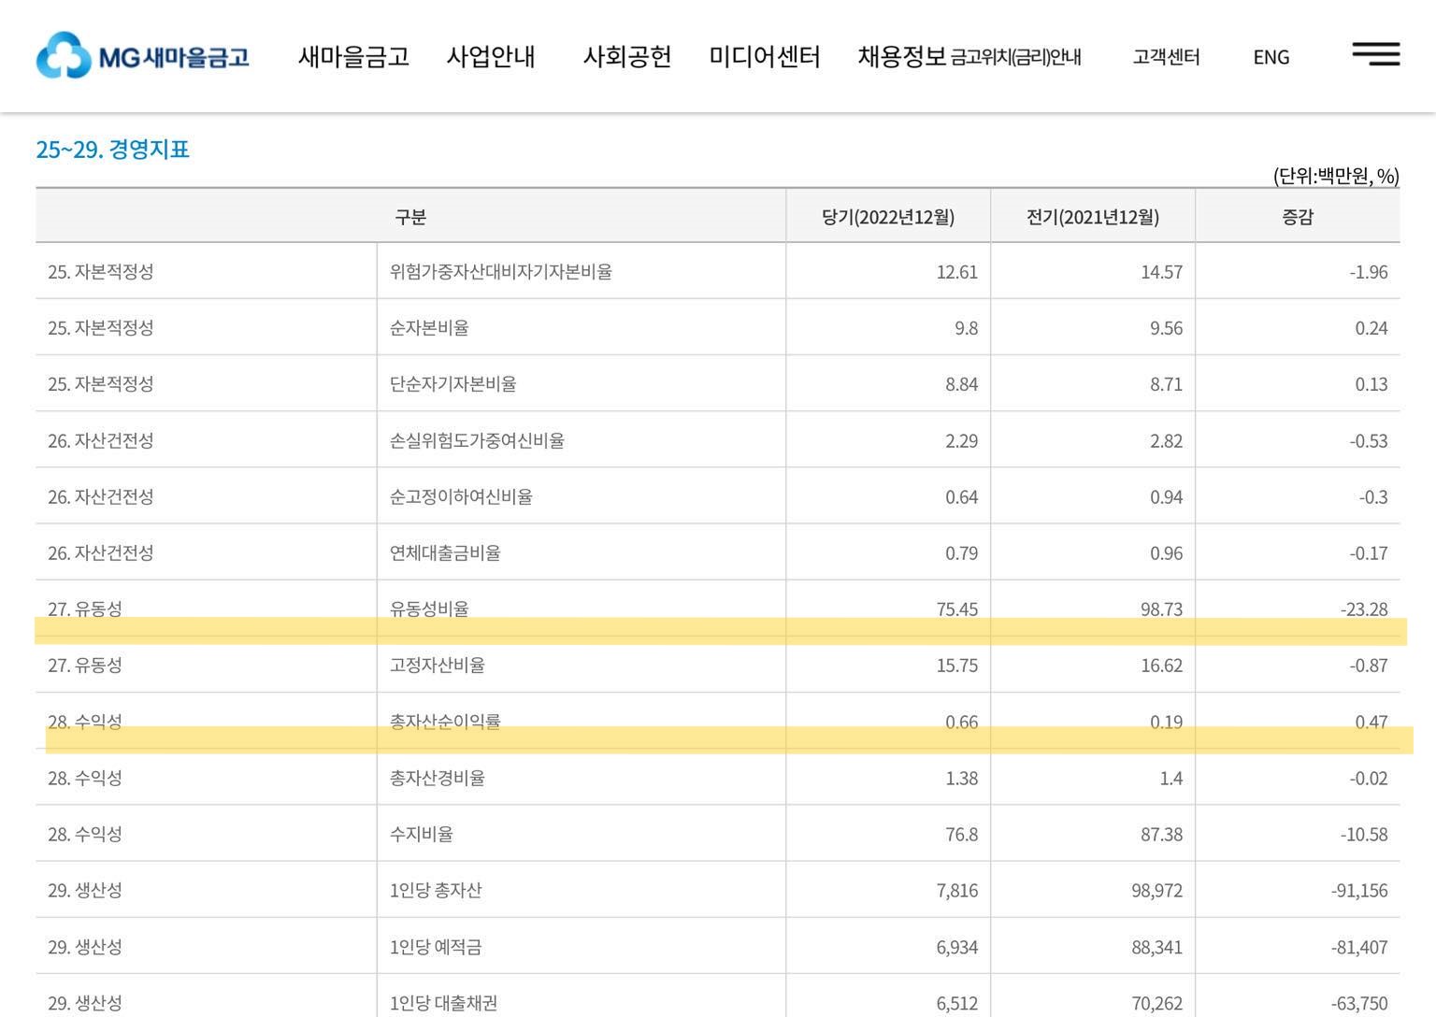Open the 고객센터 link

click(x=1166, y=58)
